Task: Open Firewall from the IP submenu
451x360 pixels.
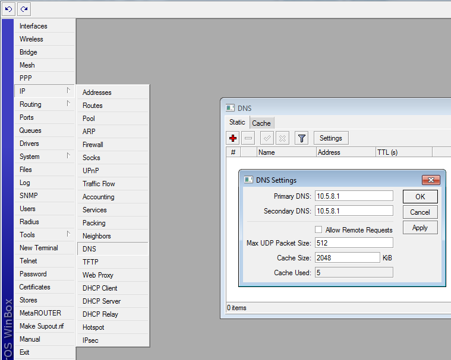Action: click(93, 145)
